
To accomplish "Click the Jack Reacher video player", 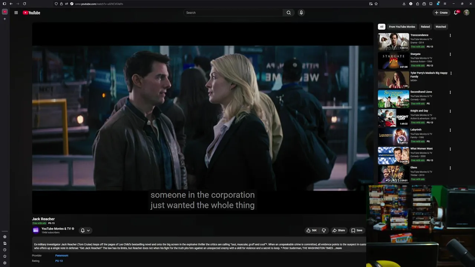I will tap(203, 118).
